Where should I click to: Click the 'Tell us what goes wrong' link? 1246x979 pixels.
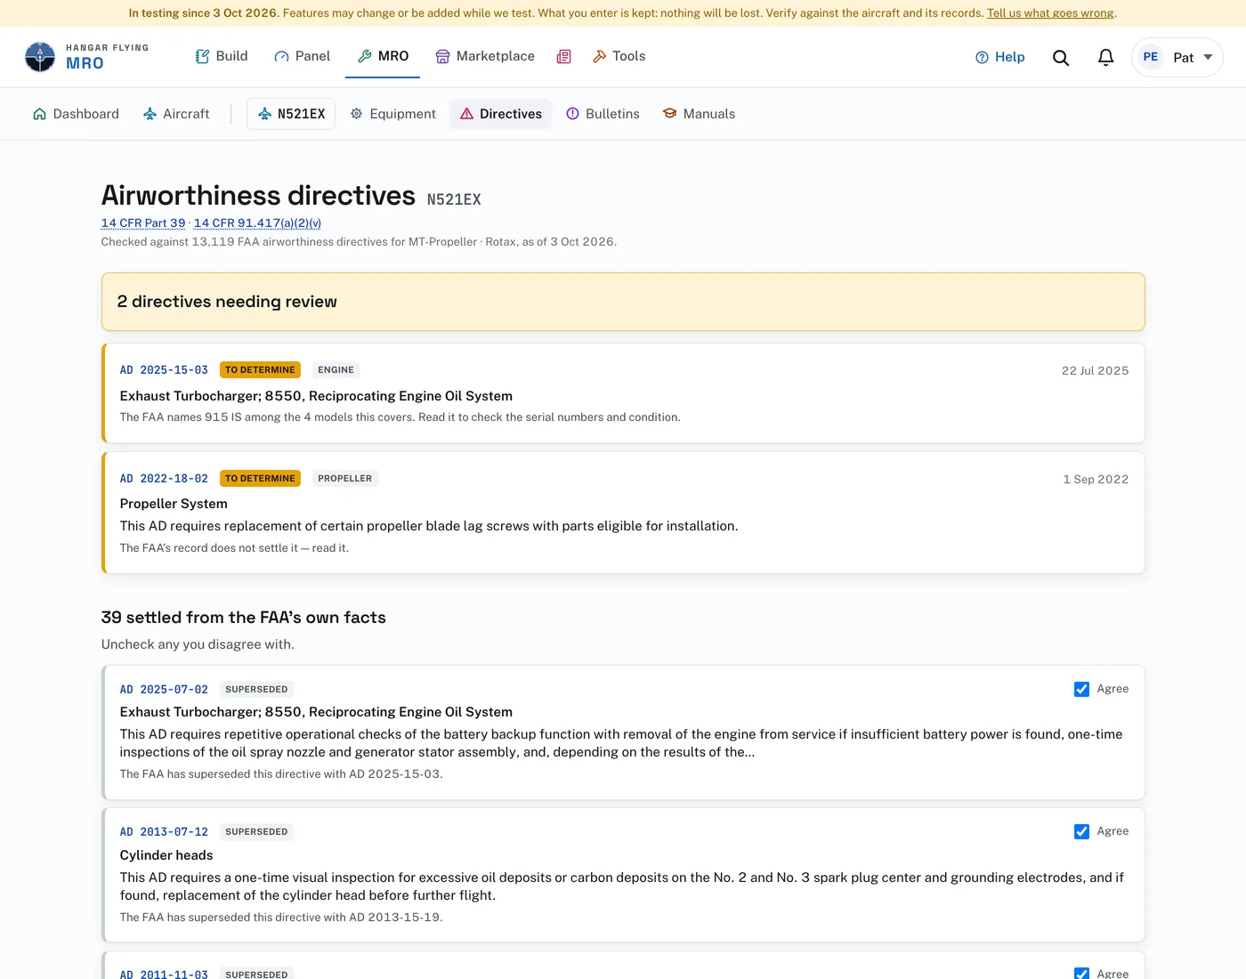pyautogui.click(x=1050, y=13)
